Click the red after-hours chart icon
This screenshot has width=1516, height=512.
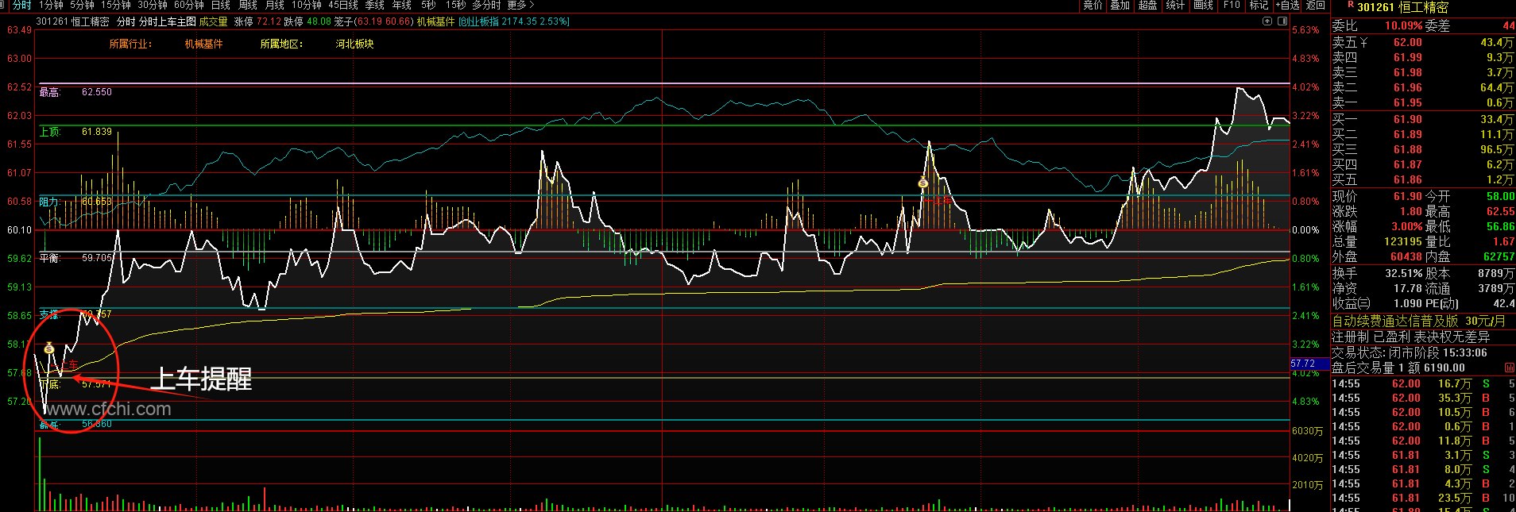click(x=1509, y=368)
